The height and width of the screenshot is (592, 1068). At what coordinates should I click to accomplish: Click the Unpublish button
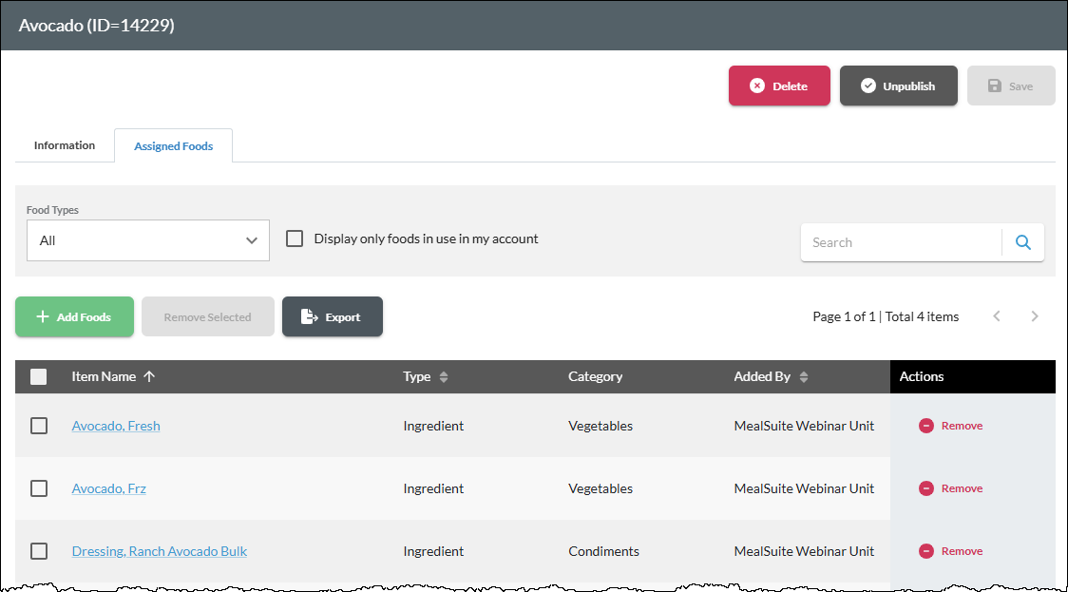click(x=899, y=86)
